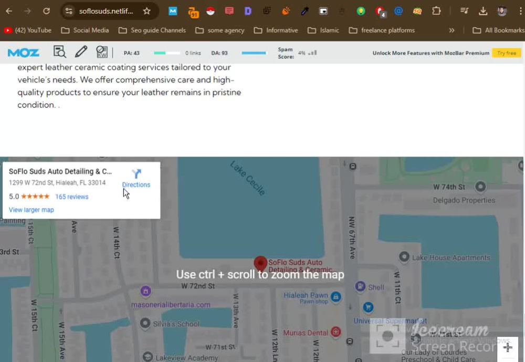The height and width of the screenshot is (362, 525).
Task: Activate MozBar highlight links pencil icon
Action: pos(81,51)
